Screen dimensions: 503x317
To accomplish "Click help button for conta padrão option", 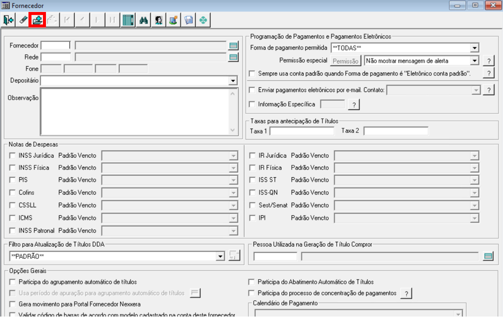I will pos(489,73).
